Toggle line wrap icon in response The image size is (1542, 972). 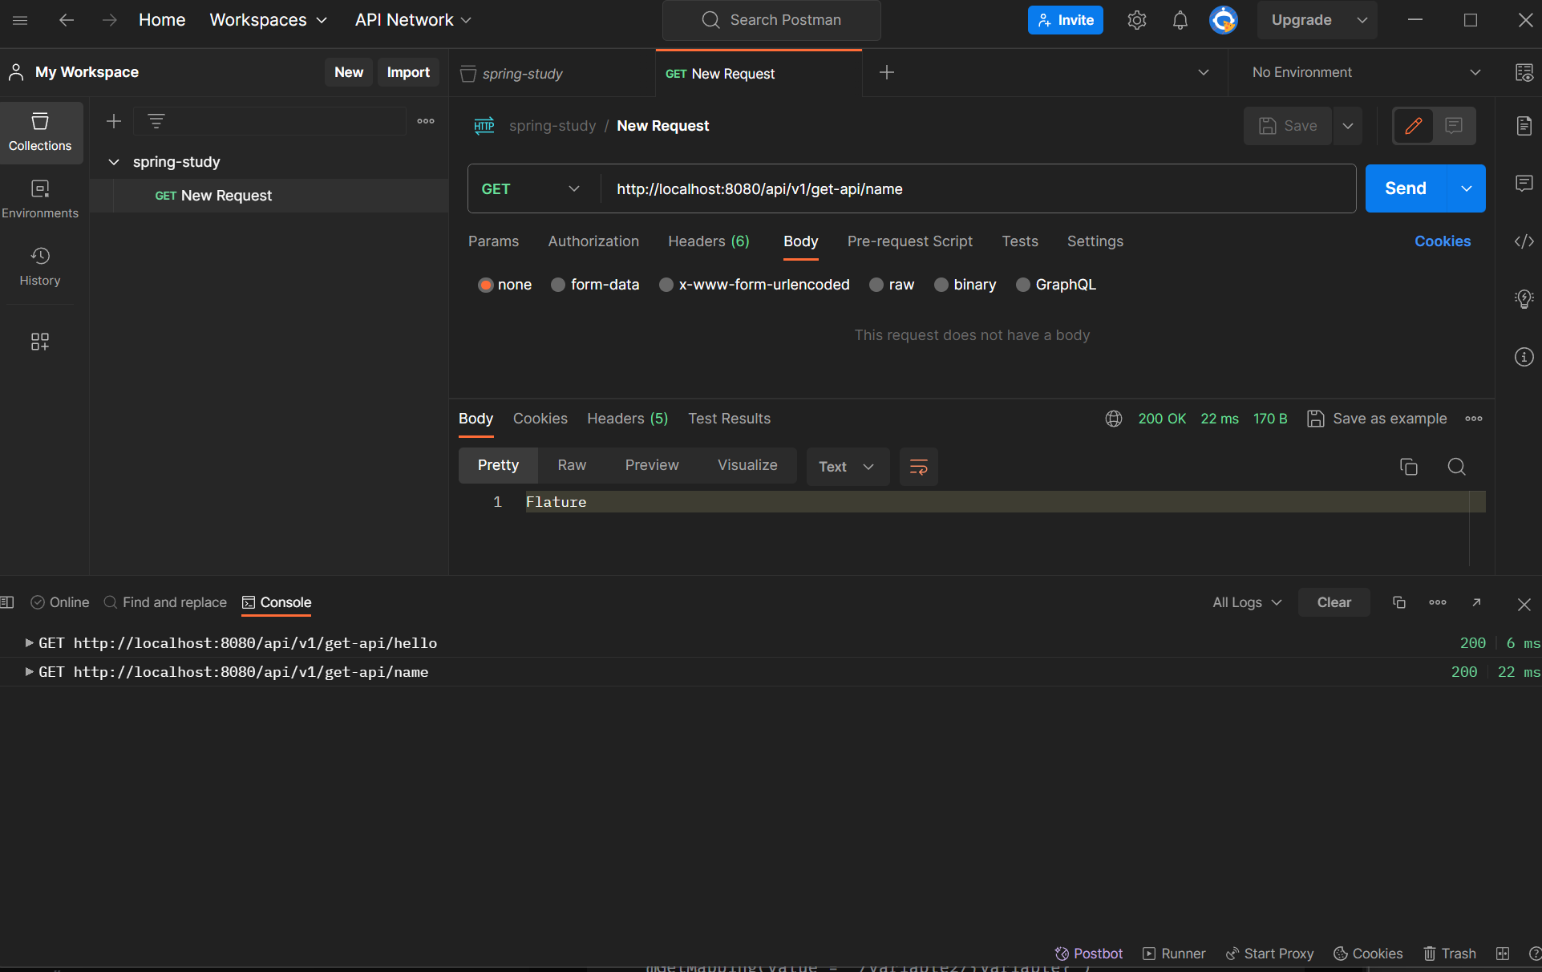(x=918, y=467)
